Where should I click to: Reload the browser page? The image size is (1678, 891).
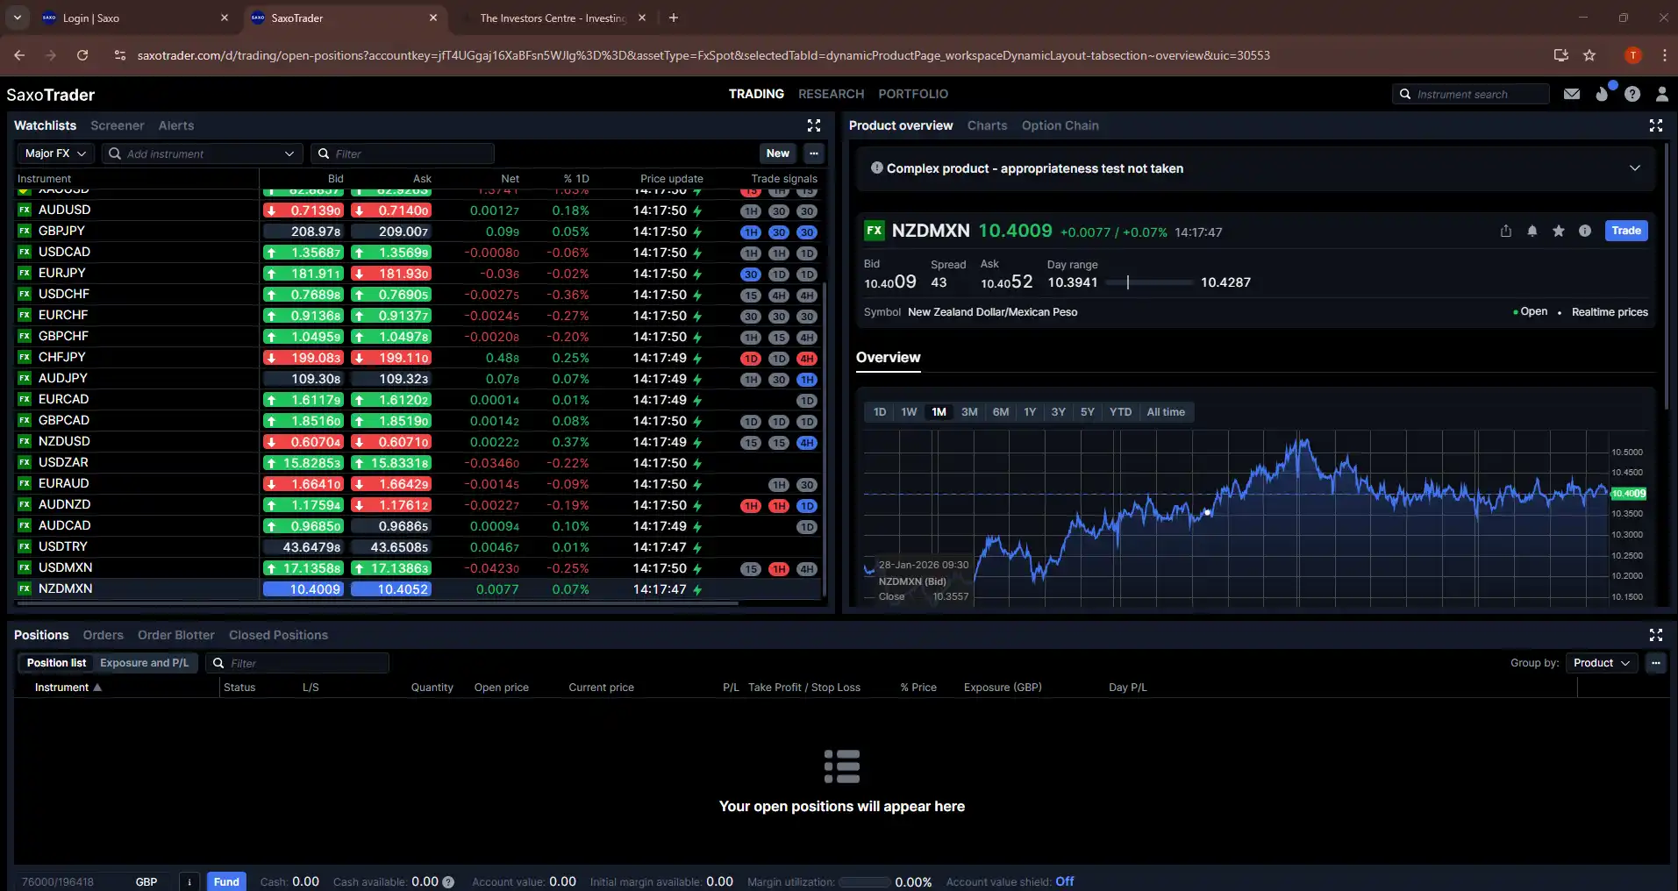(82, 55)
